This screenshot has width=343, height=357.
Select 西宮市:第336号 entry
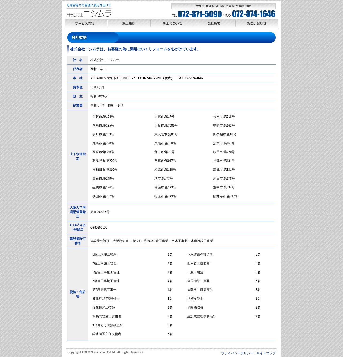pos(103,152)
